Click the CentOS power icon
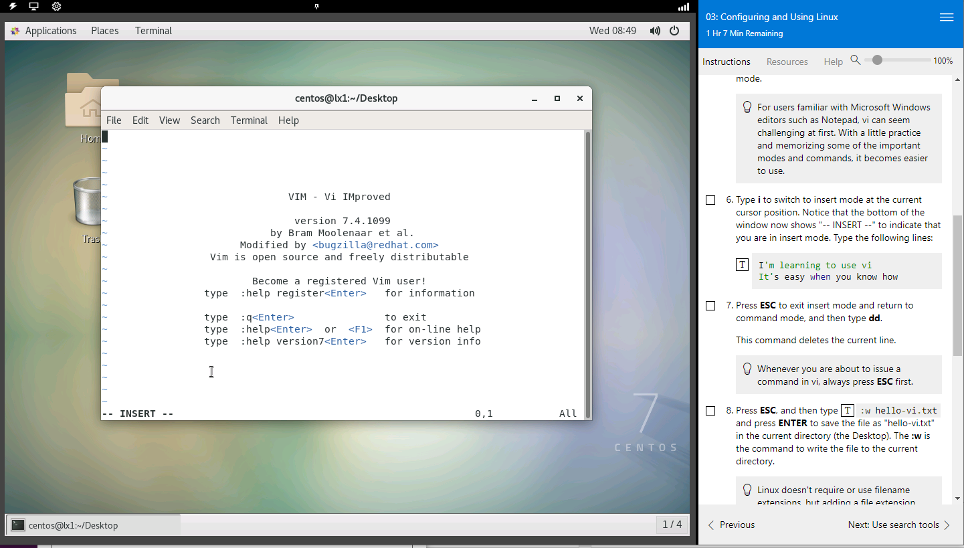This screenshot has height=548, width=964. tap(674, 31)
